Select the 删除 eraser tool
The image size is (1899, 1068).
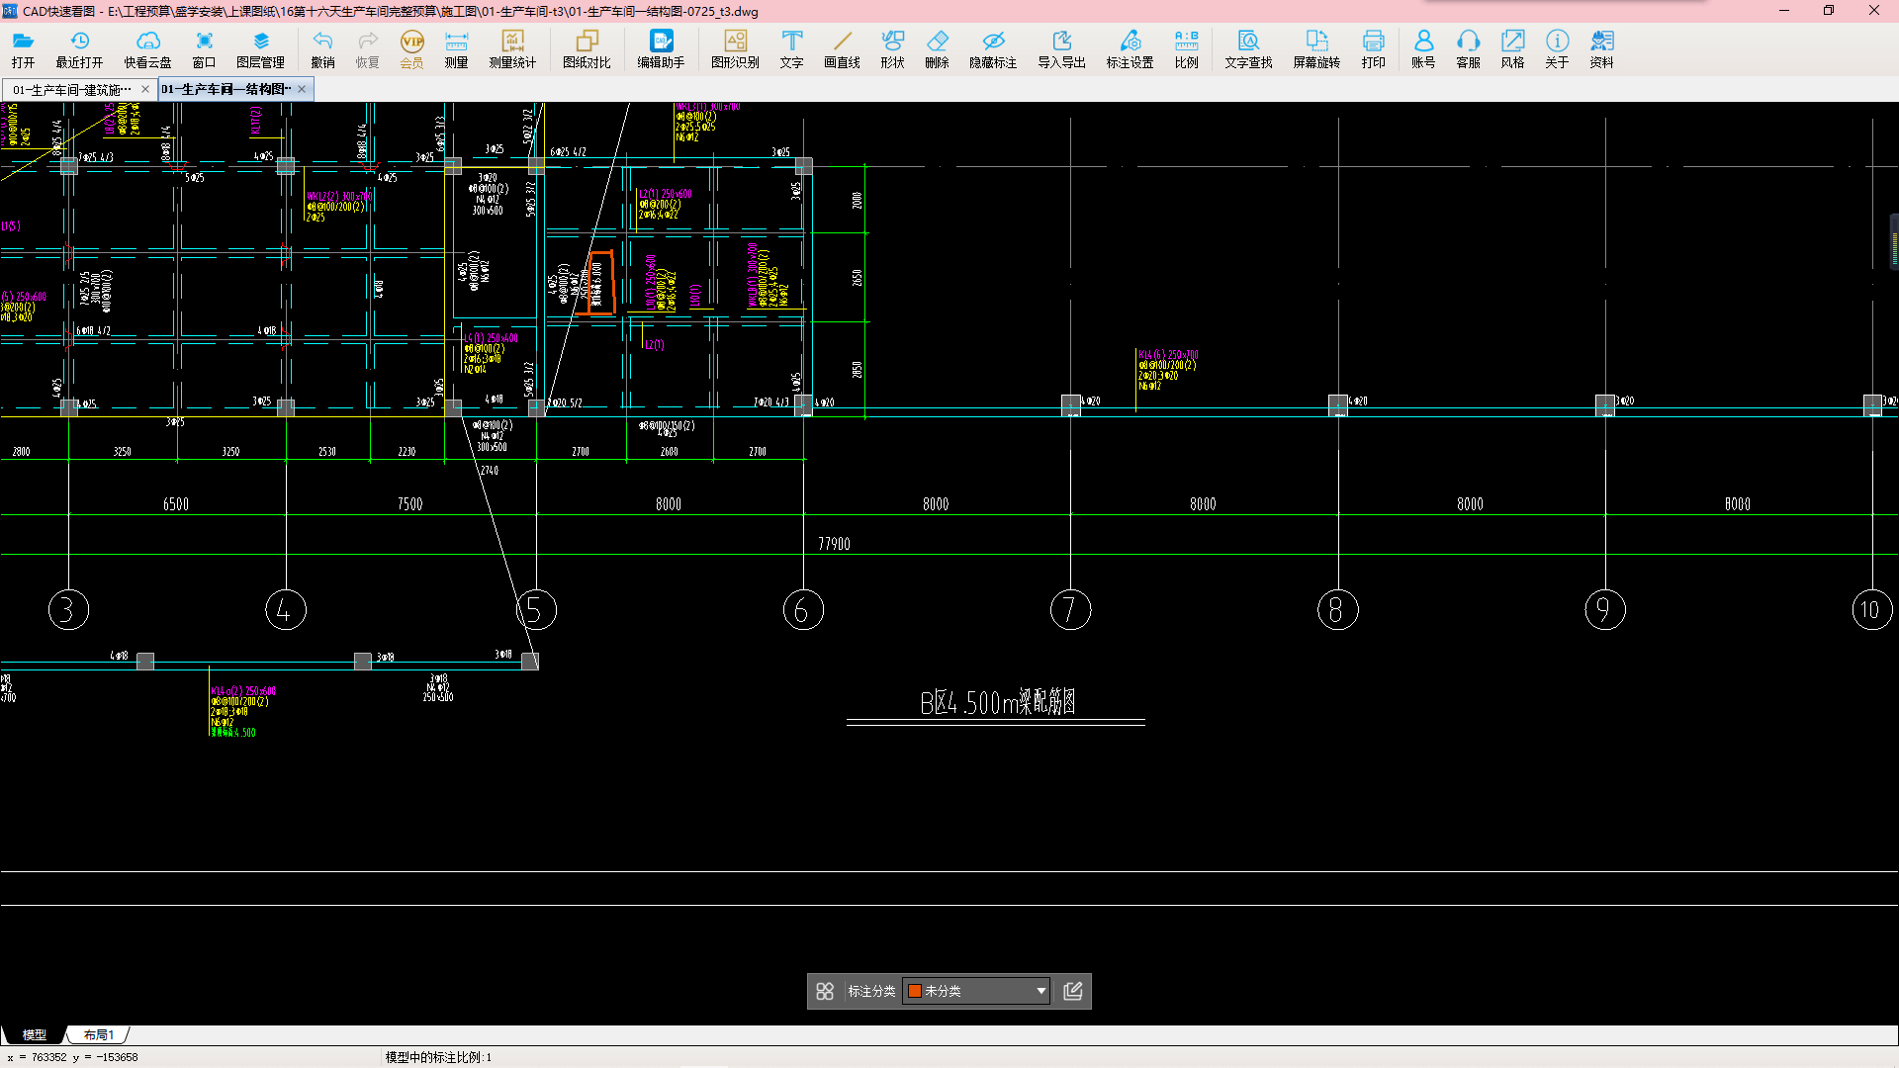click(937, 48)
